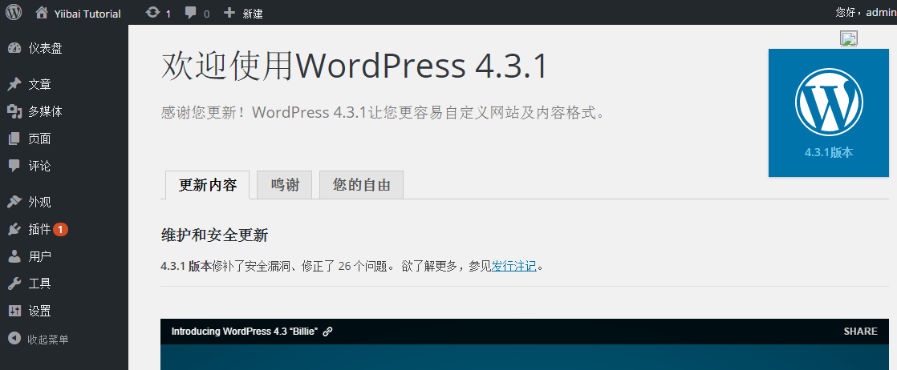Click the video title Introducing WordPress 4.3 "Billie"
Screen dimensions: 897x370
pyautogui.click(x=244, y=332)
